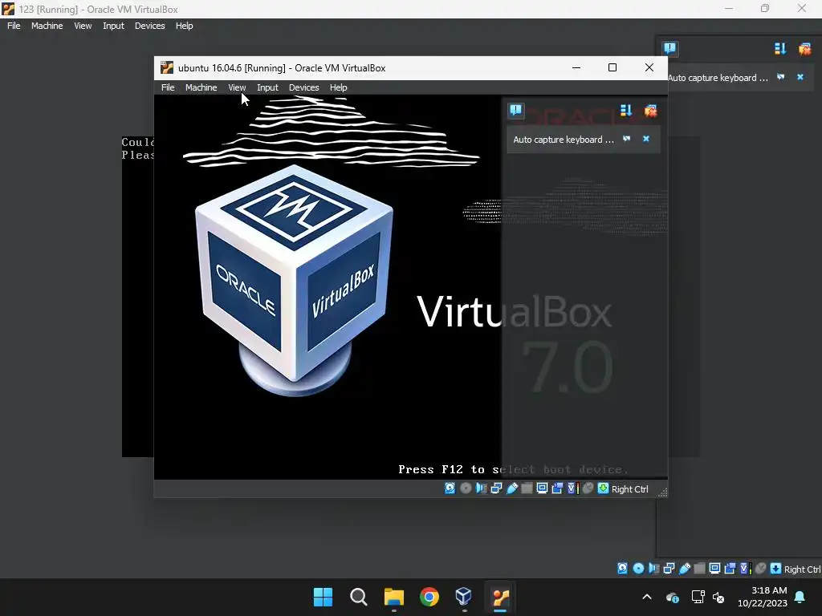Minimize the ubuntu 16.04.6 VM window
The width and height of the screenshot is (822, 616).
576,67
